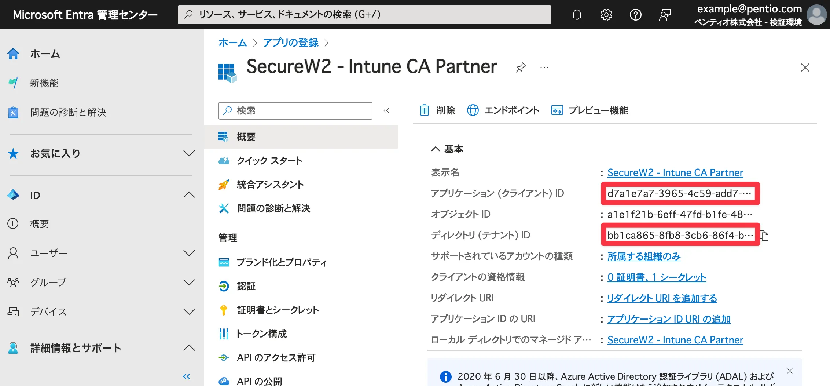Viewport: 830px width, 386px height.
Task: Open エンドポイント from the toolbar
Action: 503,110
